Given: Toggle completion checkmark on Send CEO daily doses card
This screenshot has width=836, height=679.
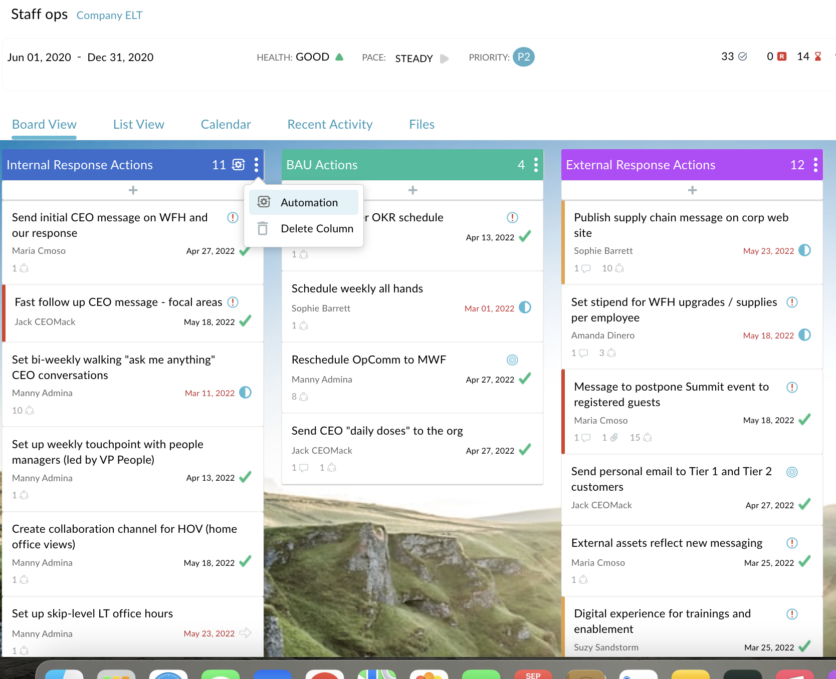Looking at the screenshot, I should (x=525, y=450).
